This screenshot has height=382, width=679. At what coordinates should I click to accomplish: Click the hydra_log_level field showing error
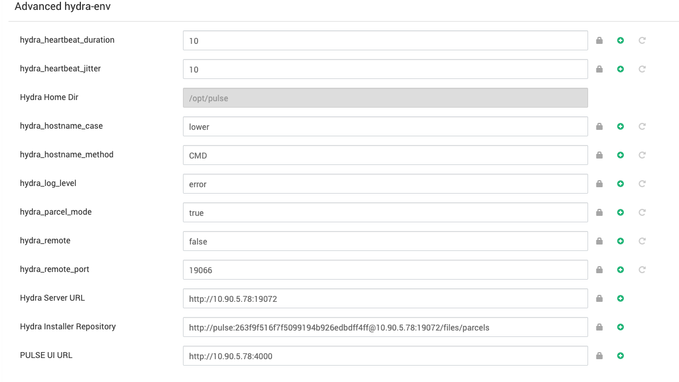pyautogui.click(x=385, y=184)
